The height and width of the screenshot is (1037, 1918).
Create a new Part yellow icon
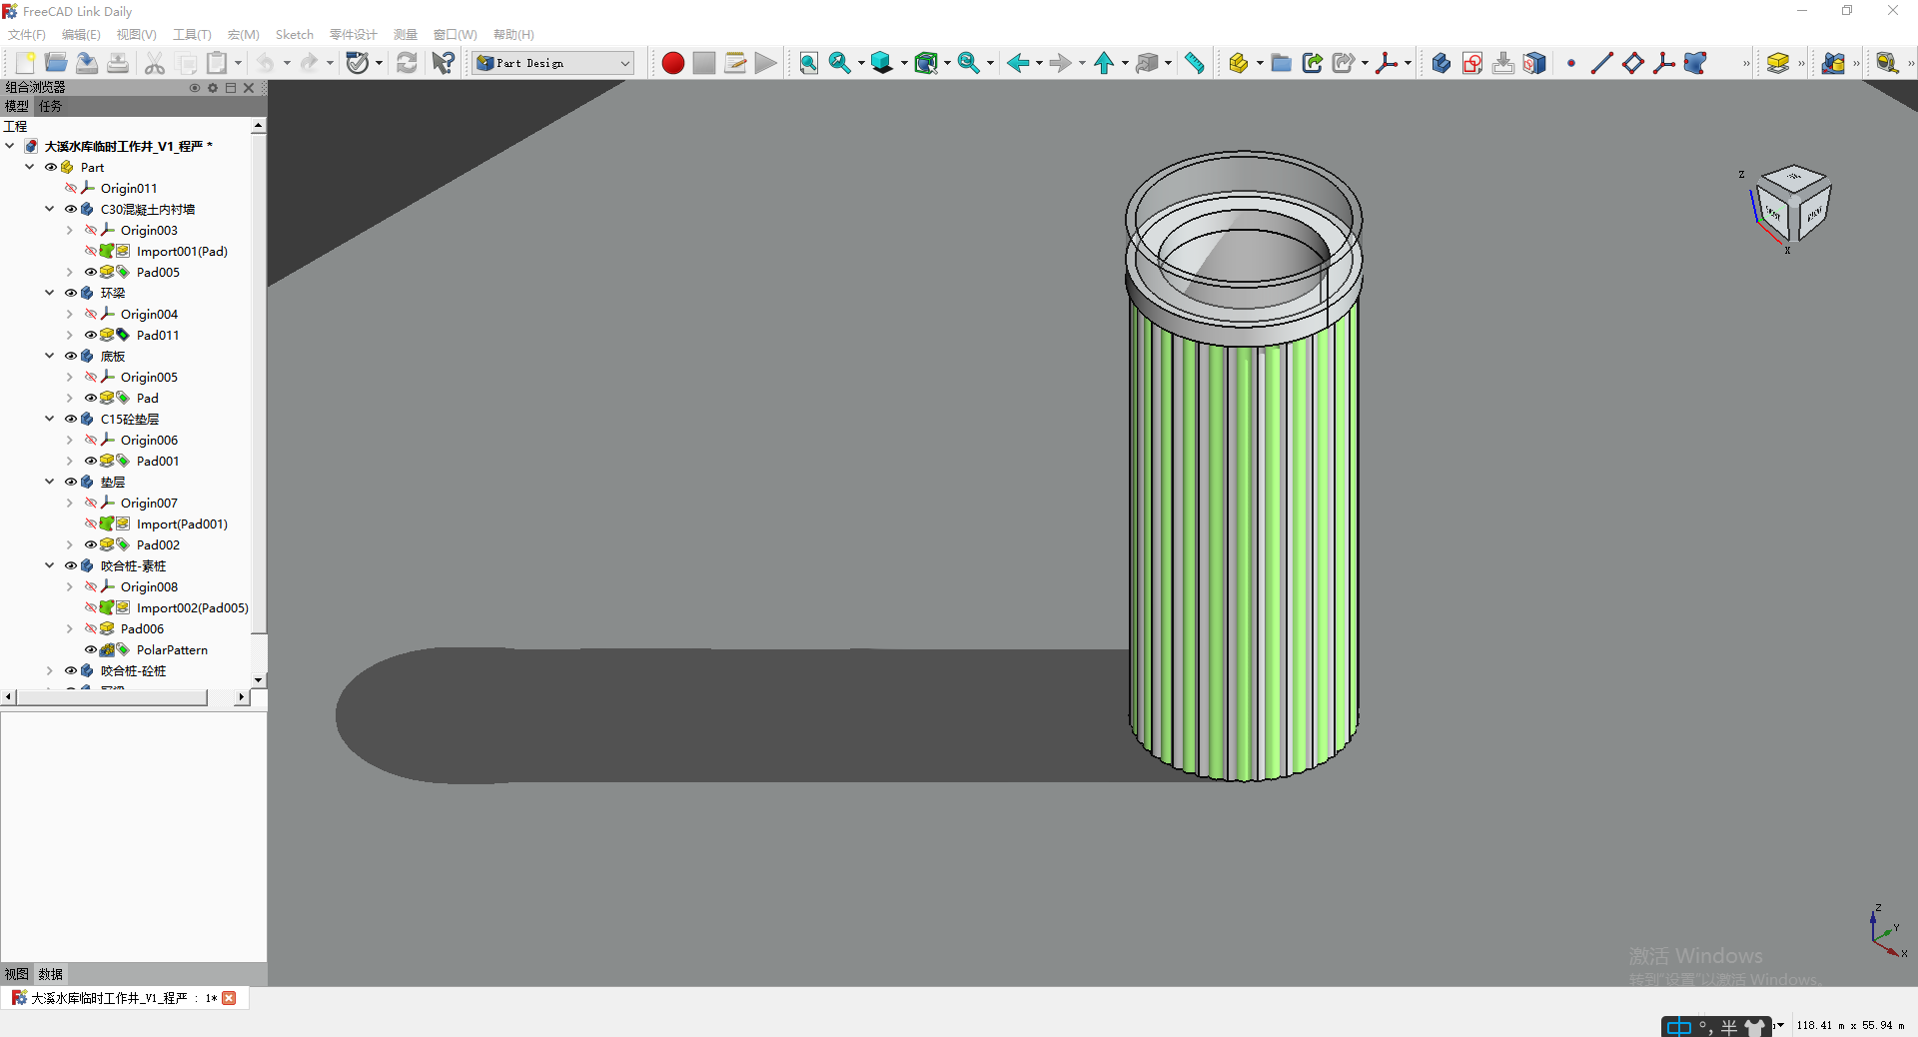pyautogui.click(x=1239, y=63)
